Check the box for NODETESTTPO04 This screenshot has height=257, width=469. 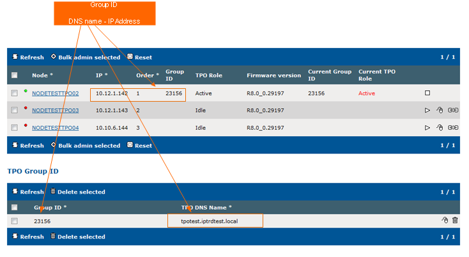pos(14,128)
